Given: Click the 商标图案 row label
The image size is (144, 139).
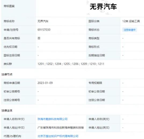Looking at the screenshot, I should click(9, 6).
